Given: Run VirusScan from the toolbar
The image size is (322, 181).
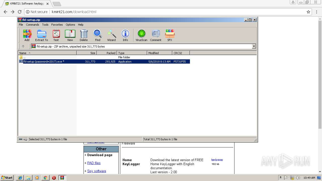Looking at the screenshot, I should [141, 35].
